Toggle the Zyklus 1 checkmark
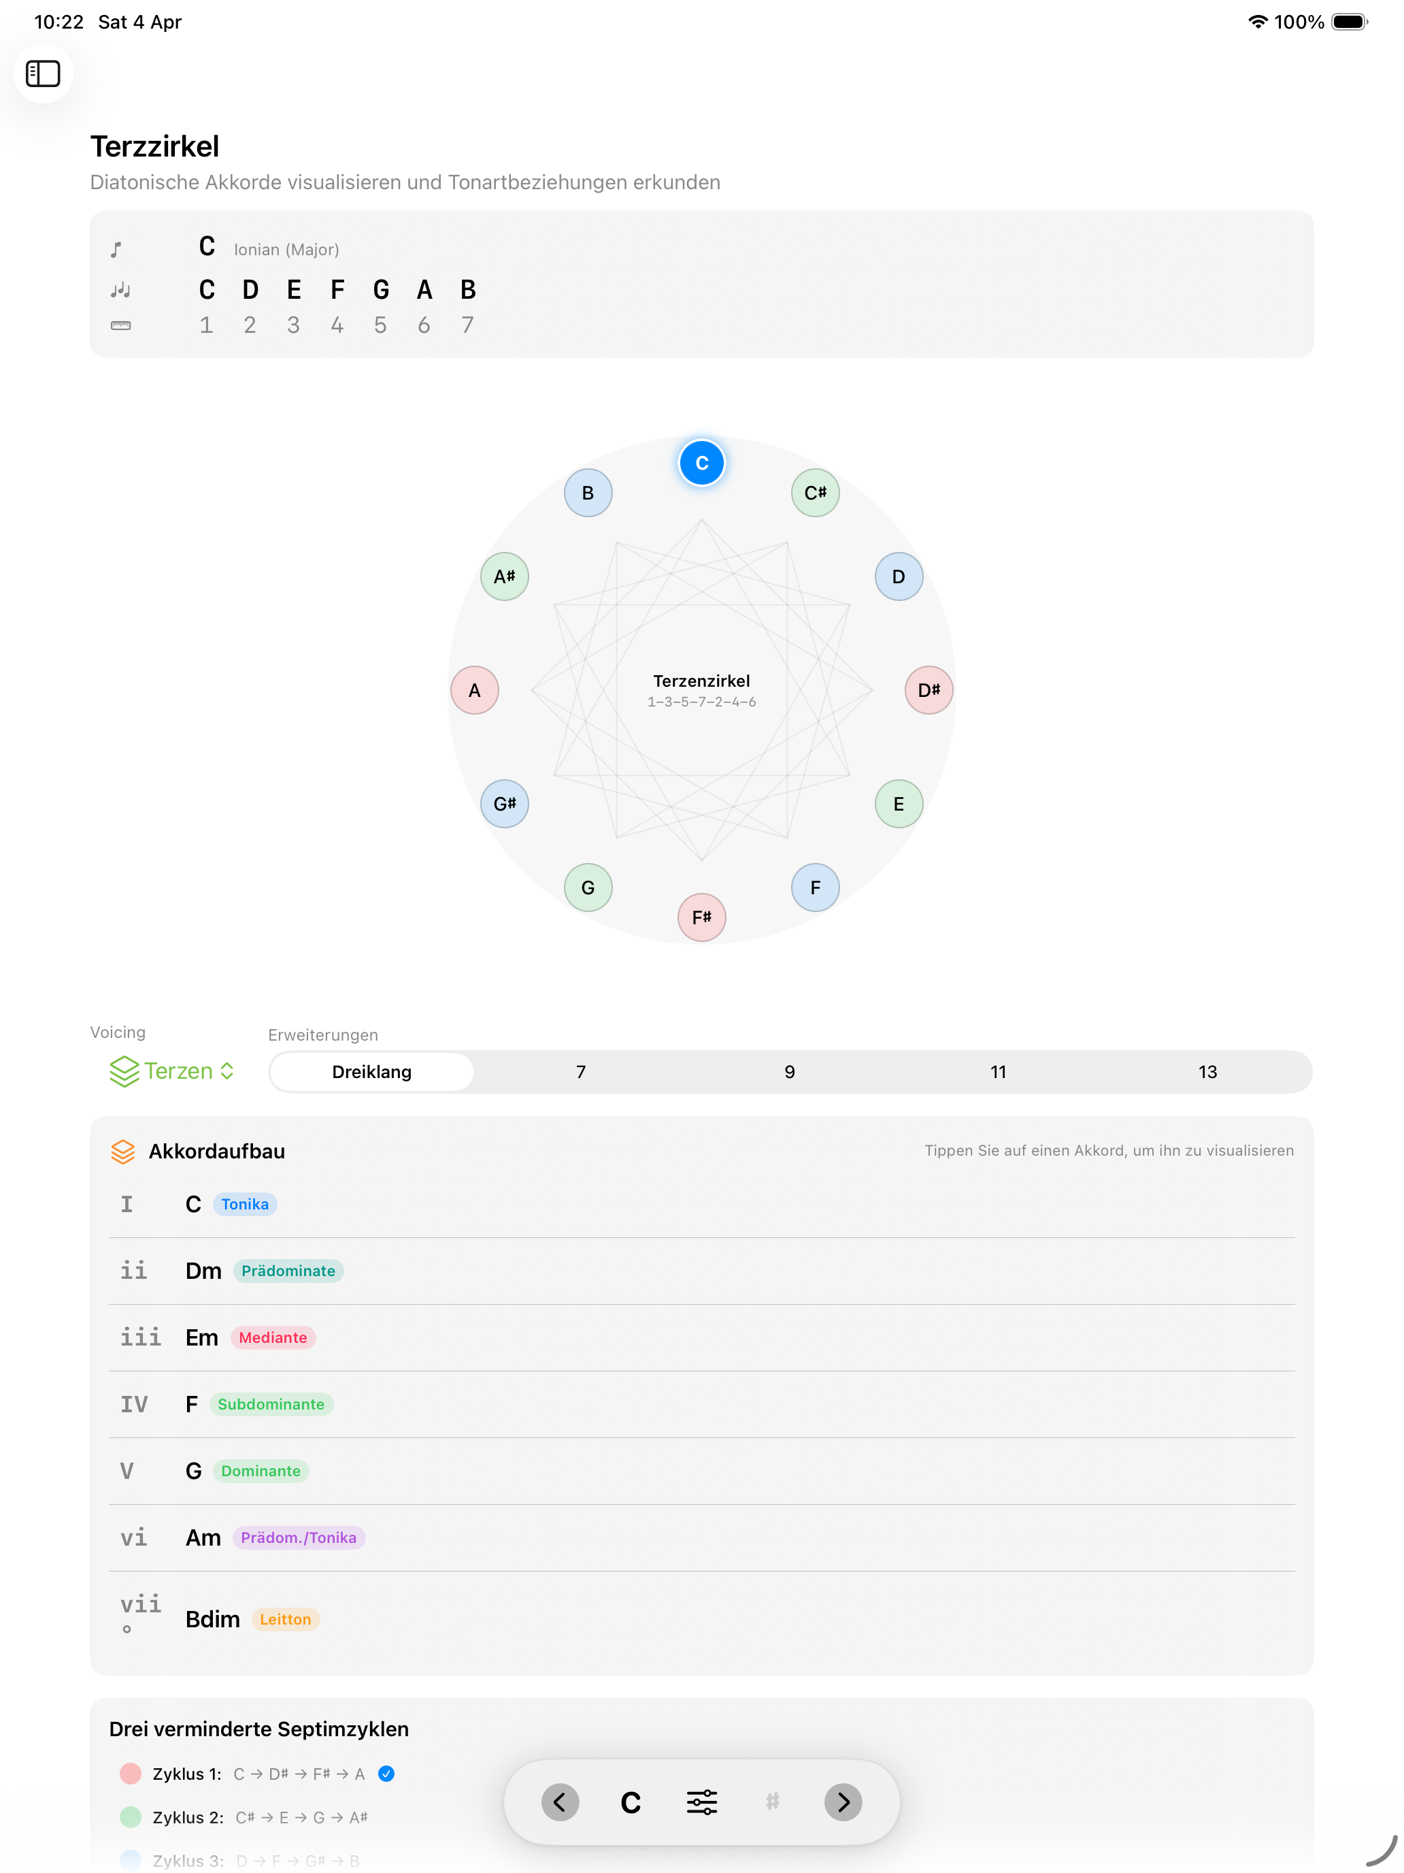The width and height of the screenshot is (1404, 1873). [387, 1773]
